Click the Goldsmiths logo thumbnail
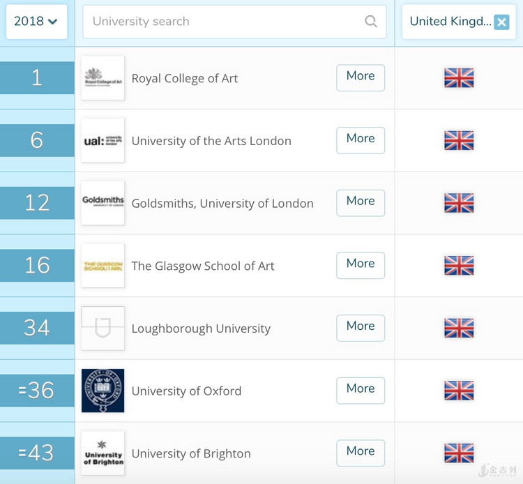The height and width of the screenshot is (484, 523). pos(103,203)
